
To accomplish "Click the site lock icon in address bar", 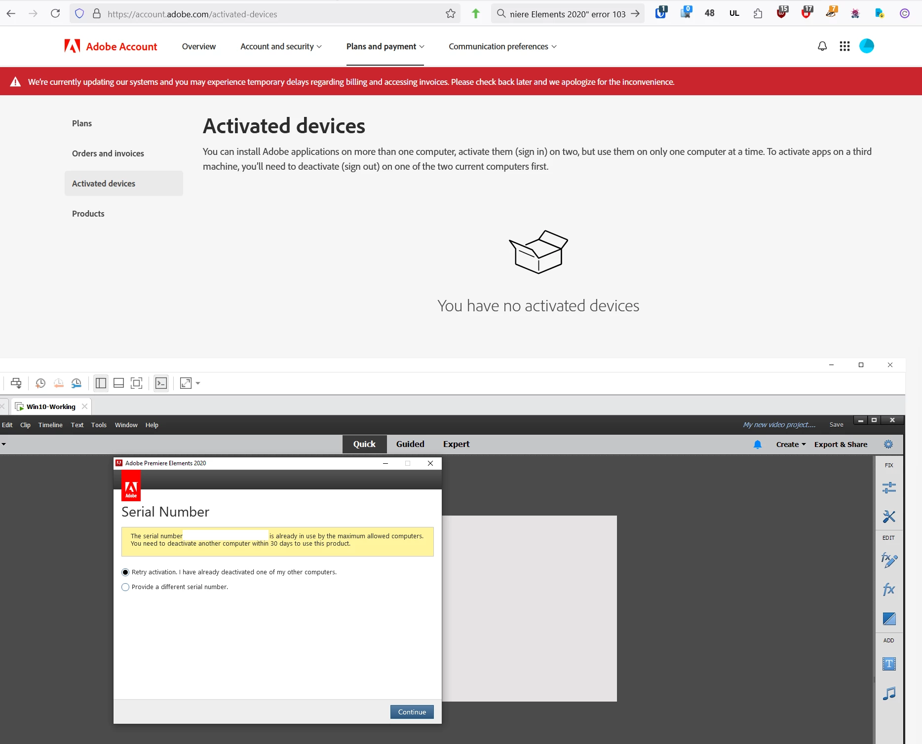I will pos(97,14).
